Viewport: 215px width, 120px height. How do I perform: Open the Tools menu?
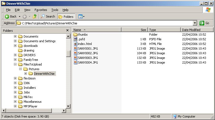55,10
